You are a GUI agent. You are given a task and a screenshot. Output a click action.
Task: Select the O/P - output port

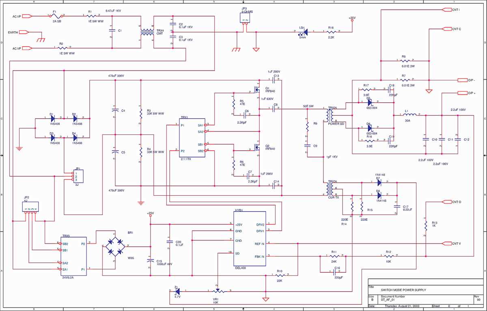click(462, 80)
